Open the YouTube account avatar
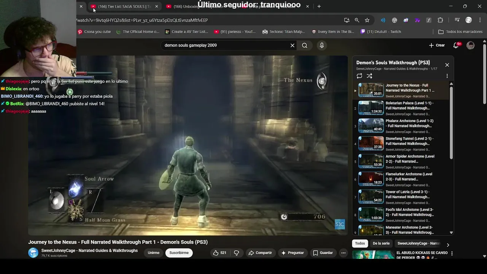The image size is (487, 274). click(471, 45)
